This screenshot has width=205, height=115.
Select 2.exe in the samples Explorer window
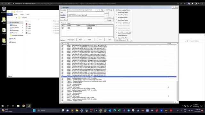coord(28,26)
